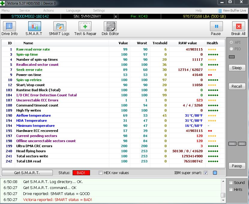Click the green cross Victoria app icon
Viewport: 249px width, 204px height.
2,3
